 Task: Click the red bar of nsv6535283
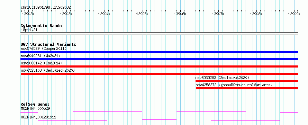pyautogui.click(x=247, y=81)
